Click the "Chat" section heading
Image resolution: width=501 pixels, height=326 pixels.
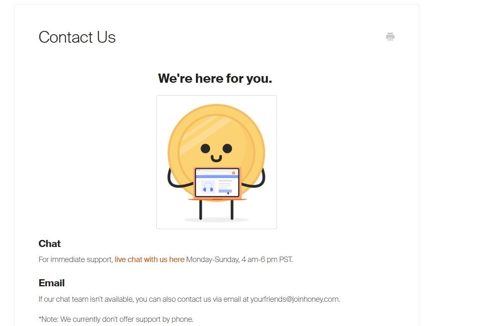click(50, 244)
